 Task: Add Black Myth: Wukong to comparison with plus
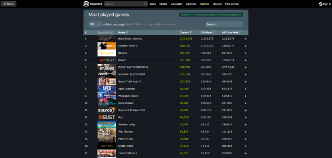[x=246, y=39]
